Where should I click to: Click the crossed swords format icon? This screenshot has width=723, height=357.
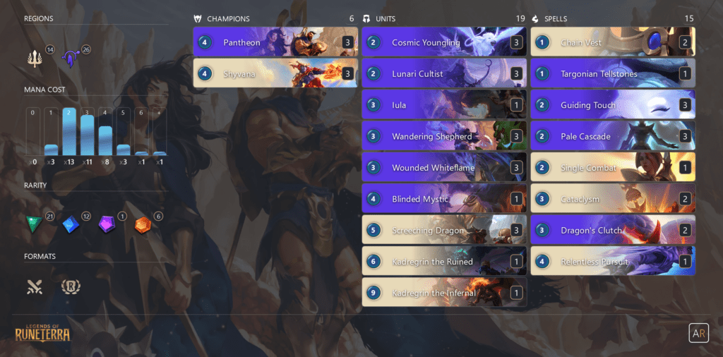(x=35, y=287)
